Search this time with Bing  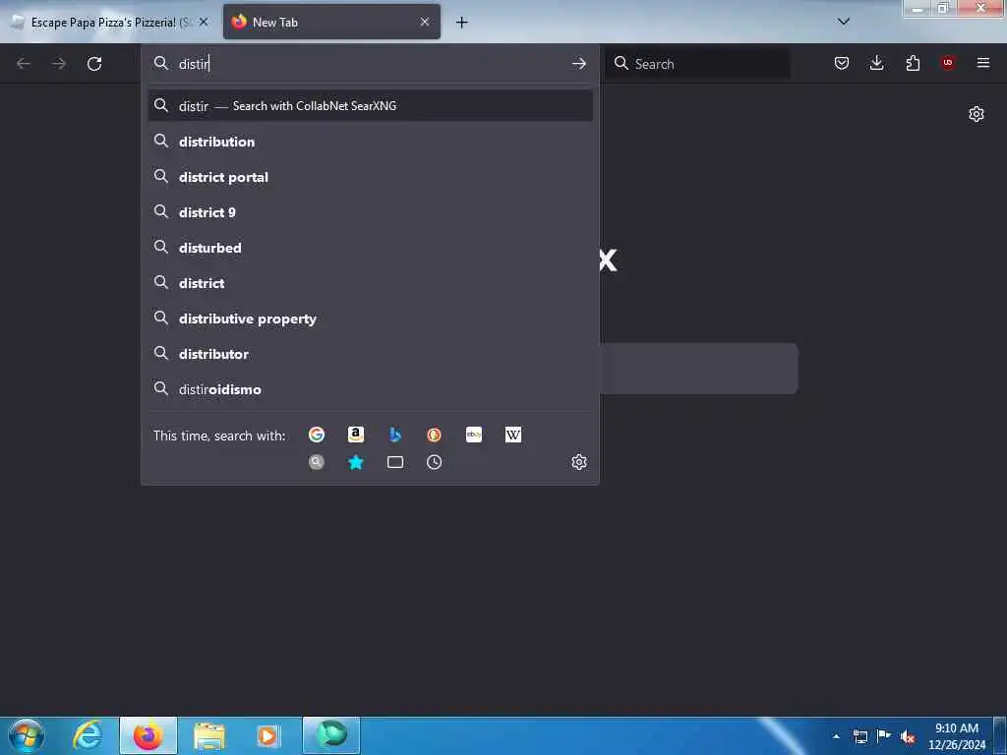coord(395,435)
